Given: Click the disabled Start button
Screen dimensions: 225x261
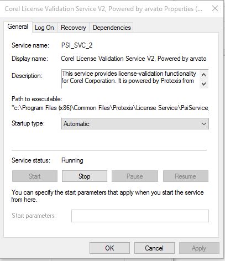Looking at the screenshot, I should (x=35, y=176).
